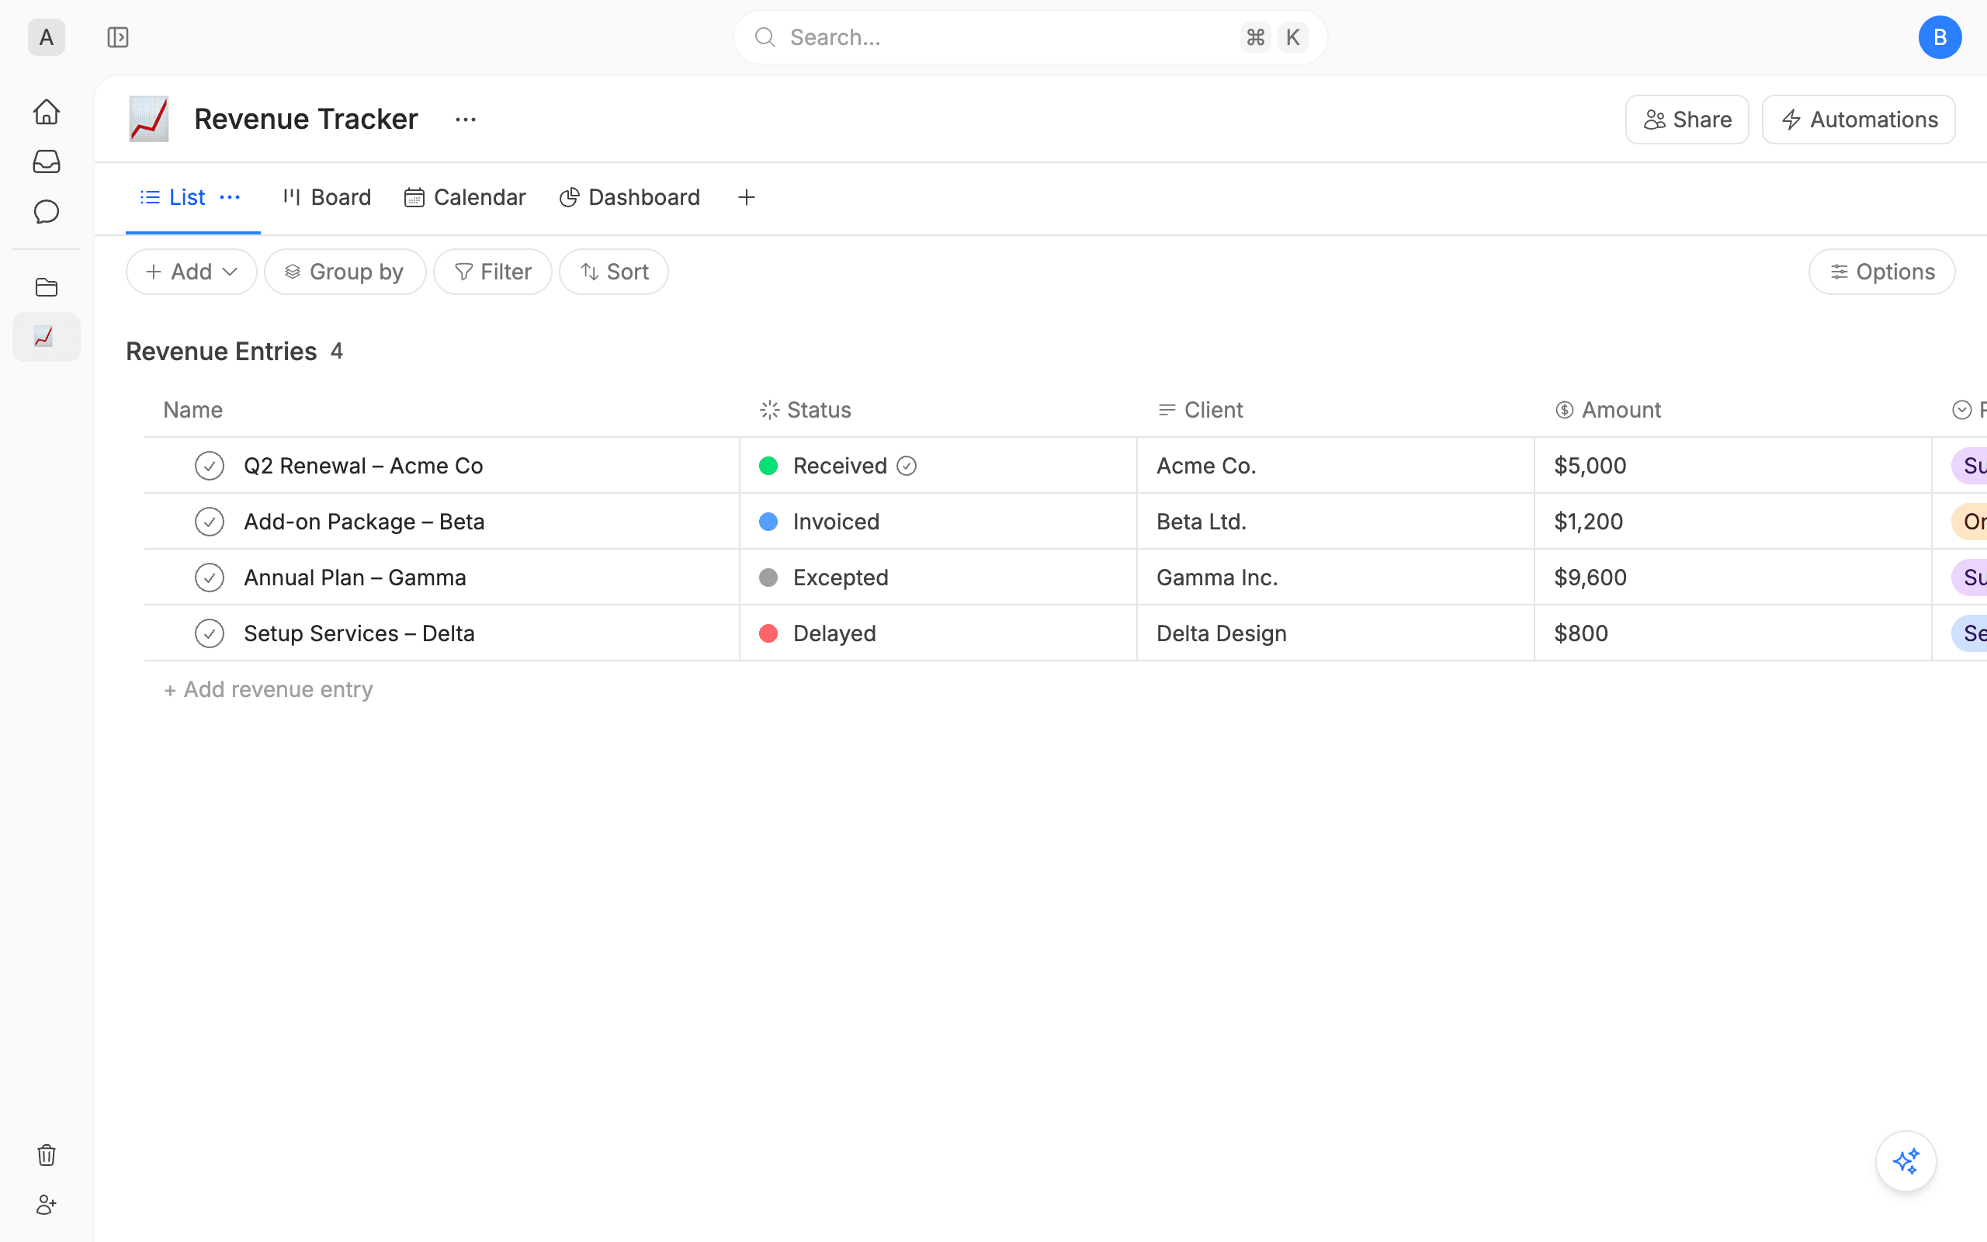Click the $1,200 amount cell

(x=1733, y=522)
